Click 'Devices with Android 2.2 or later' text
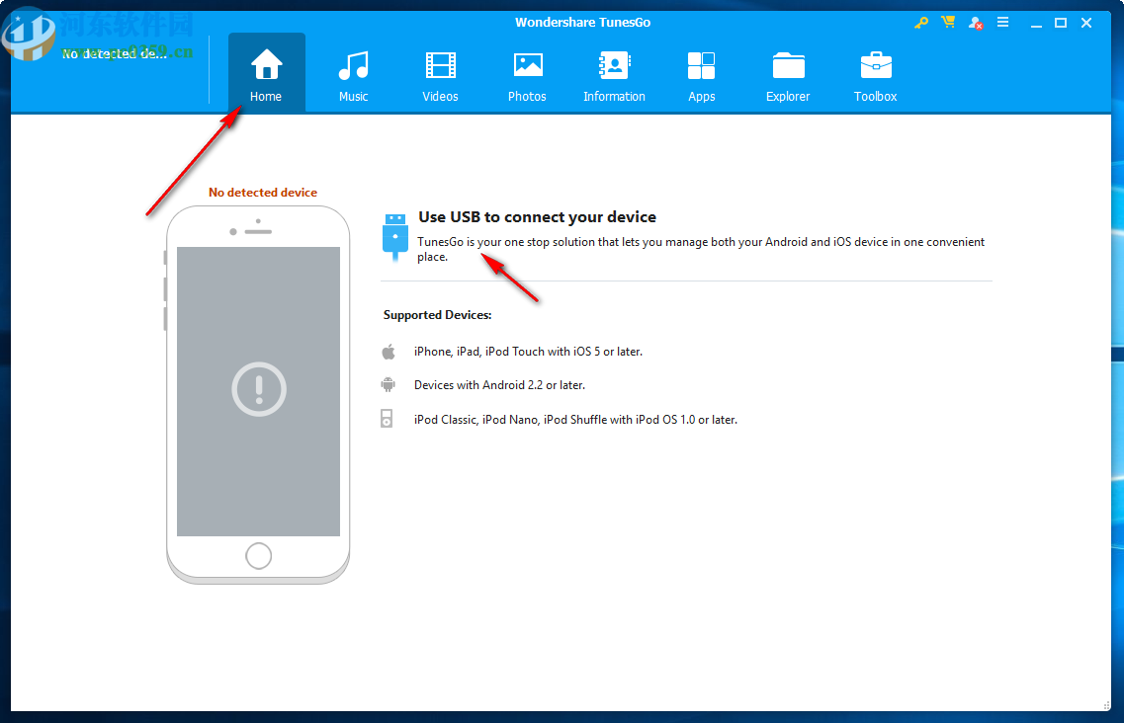Screen dimensions: 1124x723 coord(499,385)
